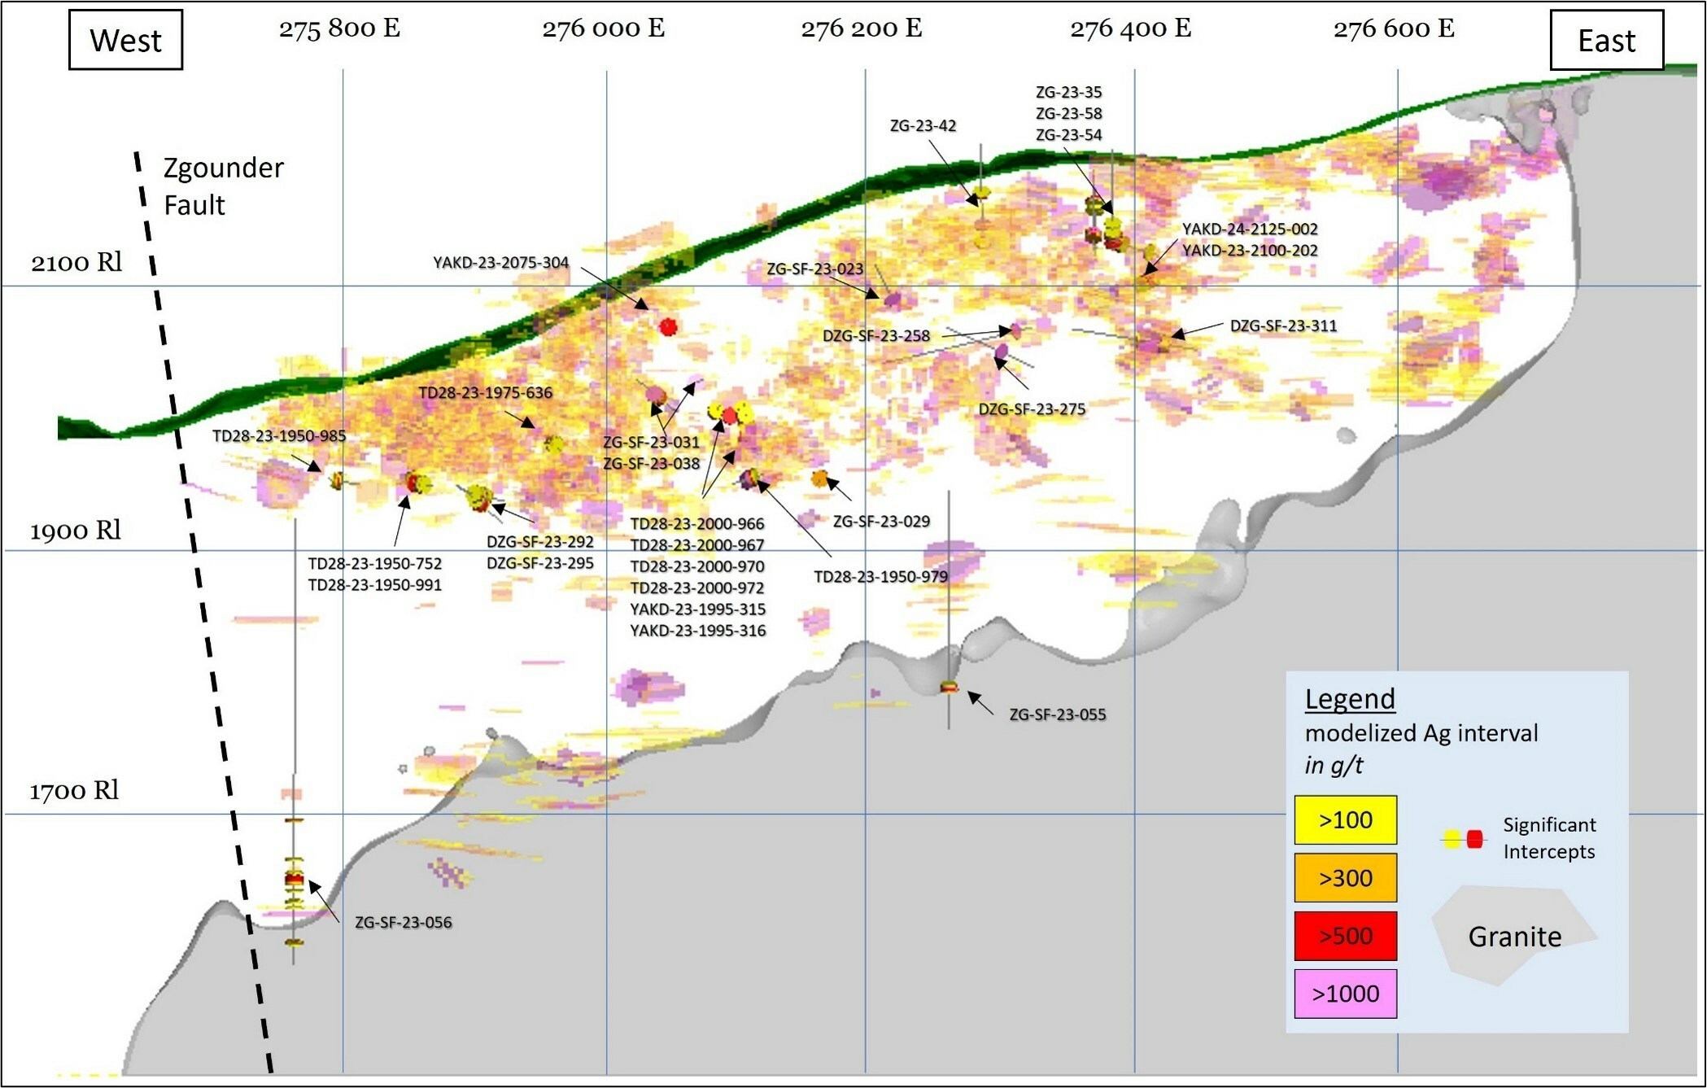Click the purple DZG-SF-23-275 intercept marker
The height and width of the screenshot is (1088, 1707).
tap(1002, 352)
